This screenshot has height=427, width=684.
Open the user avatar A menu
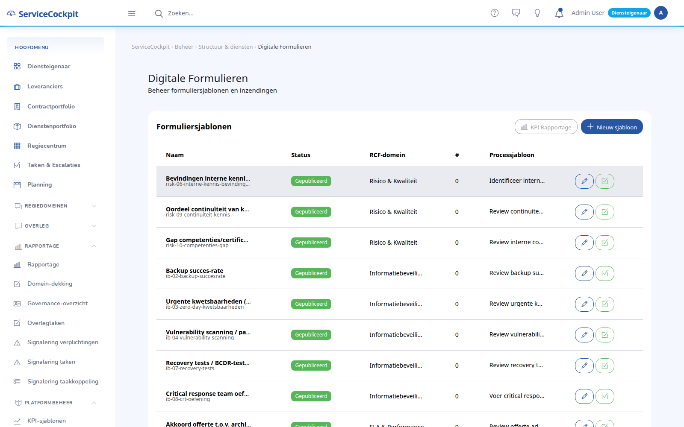click(661, 13)
